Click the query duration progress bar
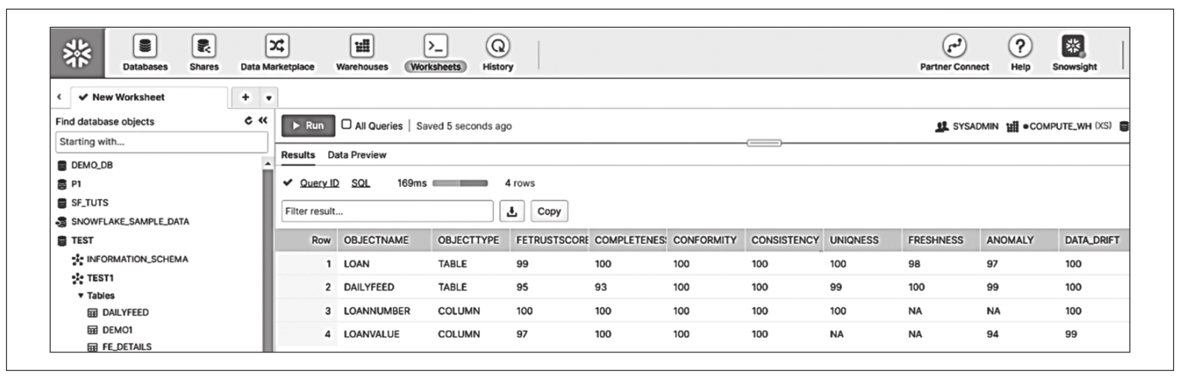Image resolution: width=1180 pixels, height=377 pixels. (x=460, y=183)
